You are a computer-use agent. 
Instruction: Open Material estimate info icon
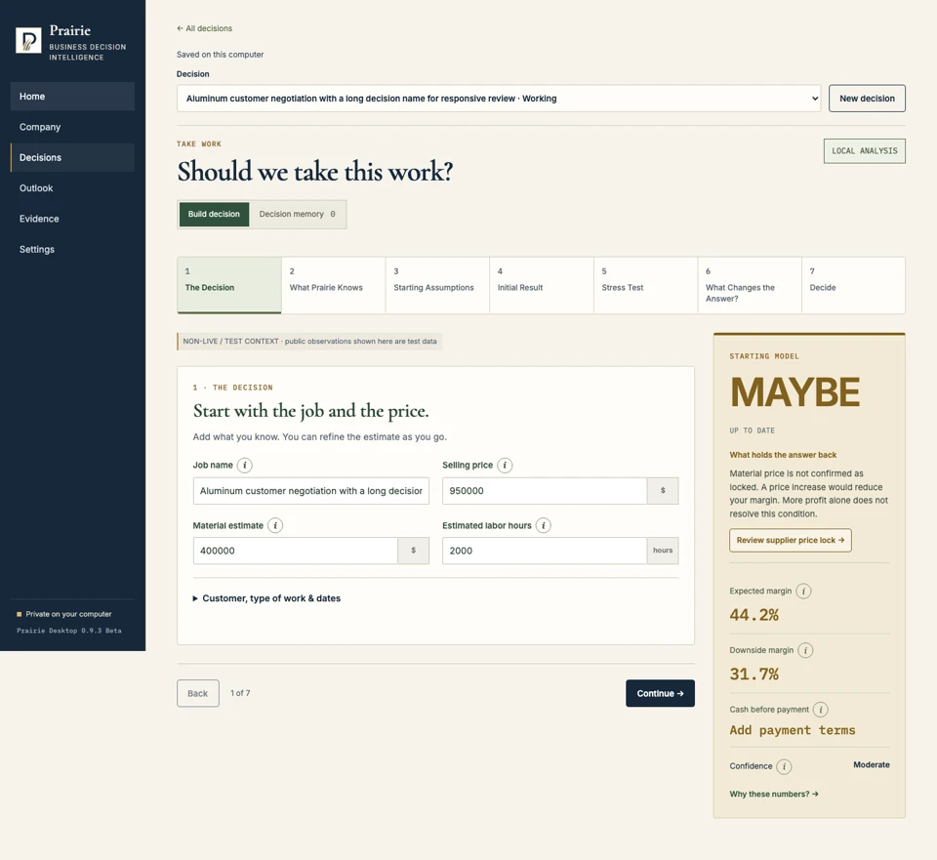click(x=275, y=525)
